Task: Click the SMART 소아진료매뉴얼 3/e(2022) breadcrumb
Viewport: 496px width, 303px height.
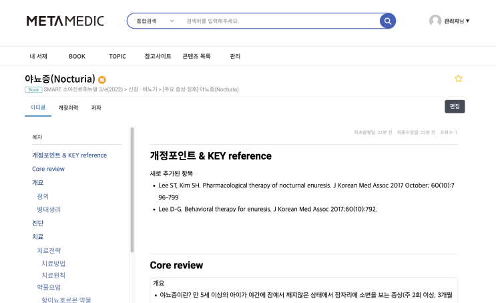Action: (x=83, y=89)
